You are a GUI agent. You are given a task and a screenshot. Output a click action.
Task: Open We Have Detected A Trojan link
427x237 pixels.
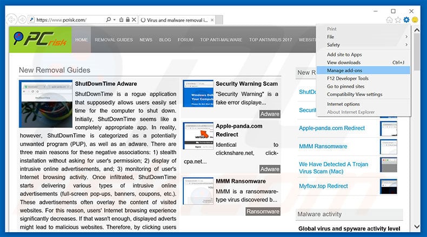click(x=333, y=168)
